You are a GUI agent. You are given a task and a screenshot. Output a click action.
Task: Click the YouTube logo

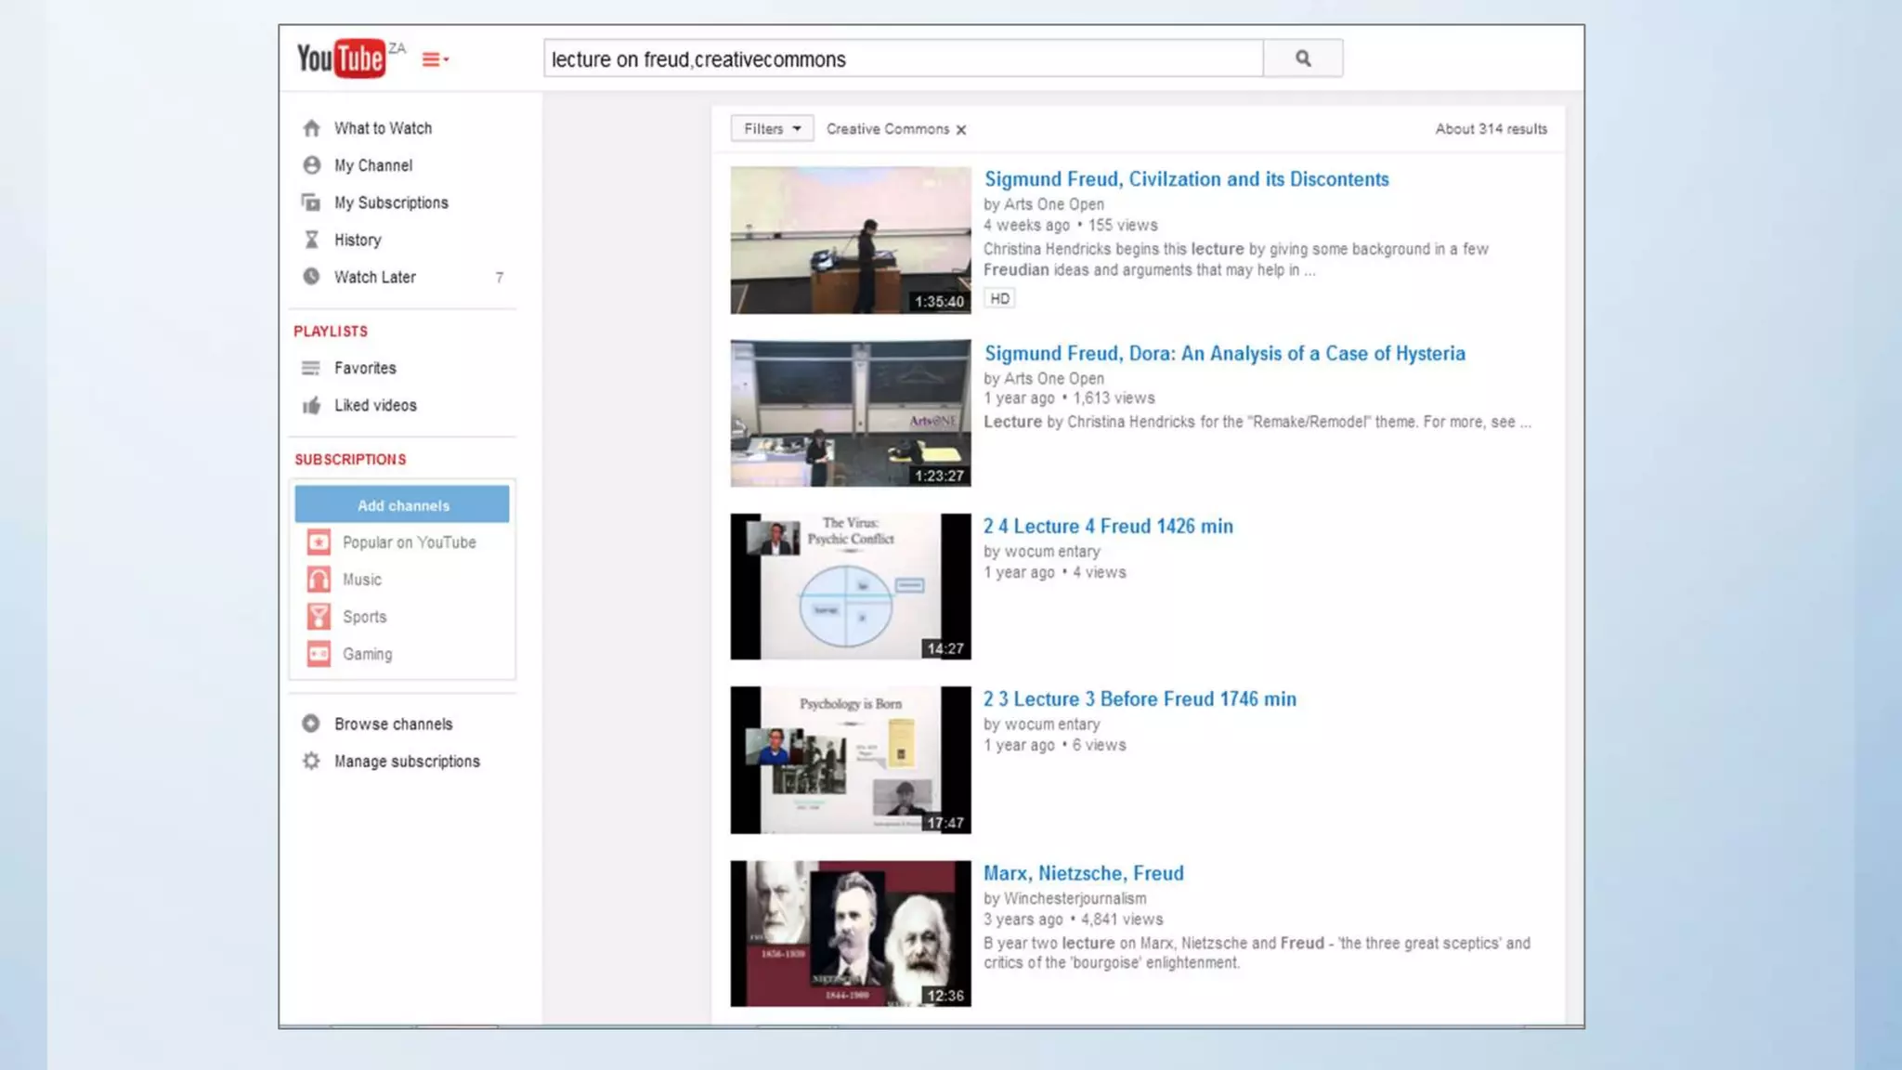point(341,59)
